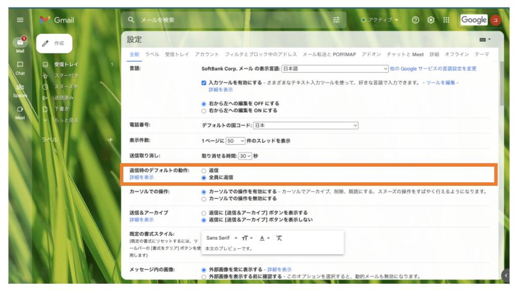Open the main menu hamburger icon
Image resolution: width=518 pixels, height=291 pixels.
20,20
